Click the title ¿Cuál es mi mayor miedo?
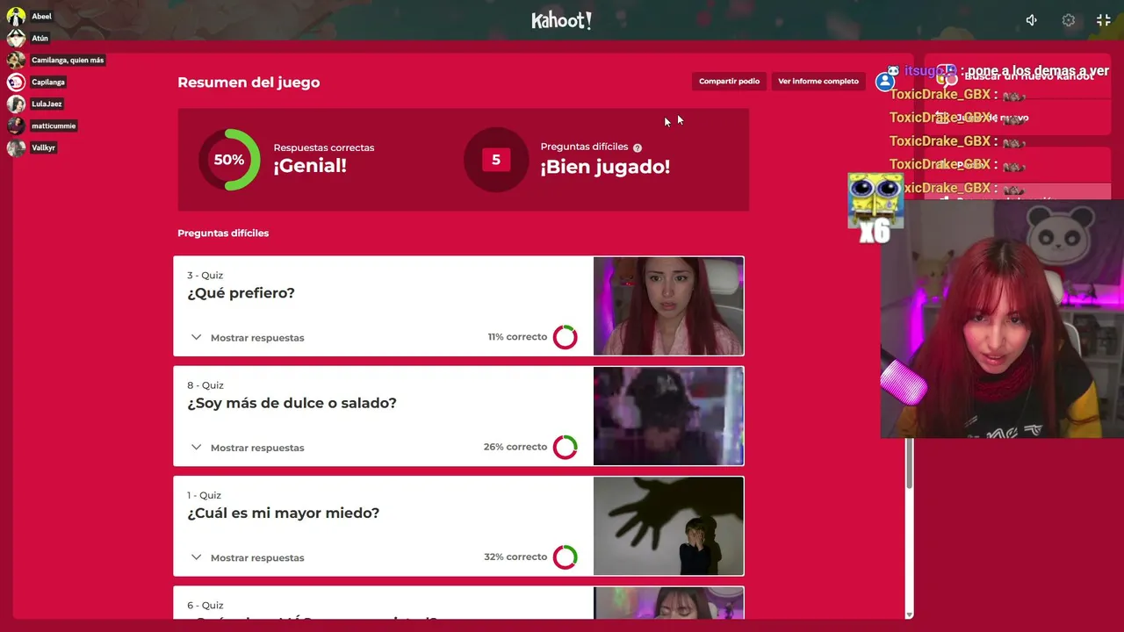The width and height of the screenshot is (1124, 632). pyautogui.click(x=283, y=513)
